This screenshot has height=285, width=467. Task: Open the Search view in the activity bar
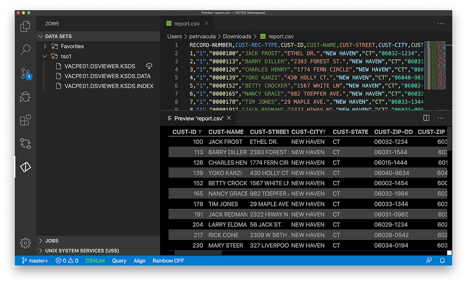click(25, 50)
